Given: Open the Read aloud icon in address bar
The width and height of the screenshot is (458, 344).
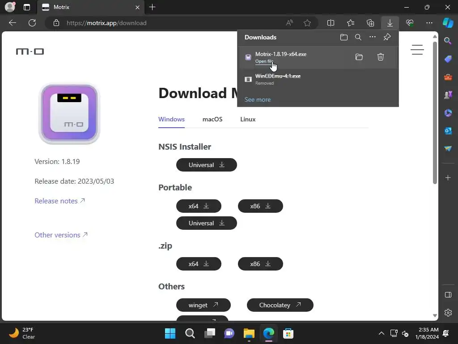Looking at the screenshot, I should pyautogui.click(x=289, y=23).
